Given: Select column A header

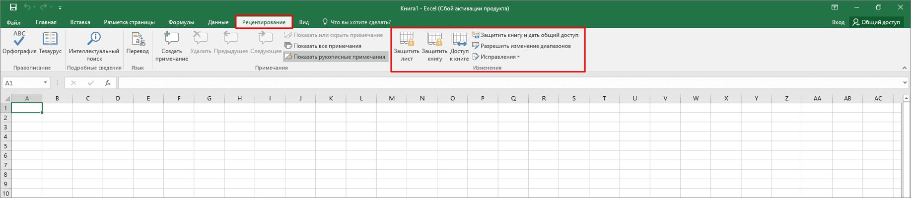Looking at the screenshot, I should tap(27, 98).
